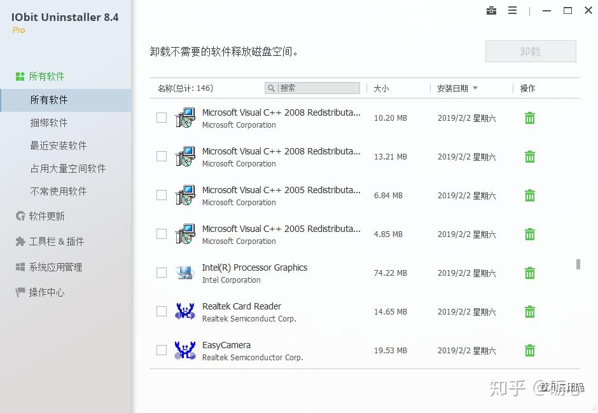
Task: Select the EasyCamera checkbox
Action: 162,349
